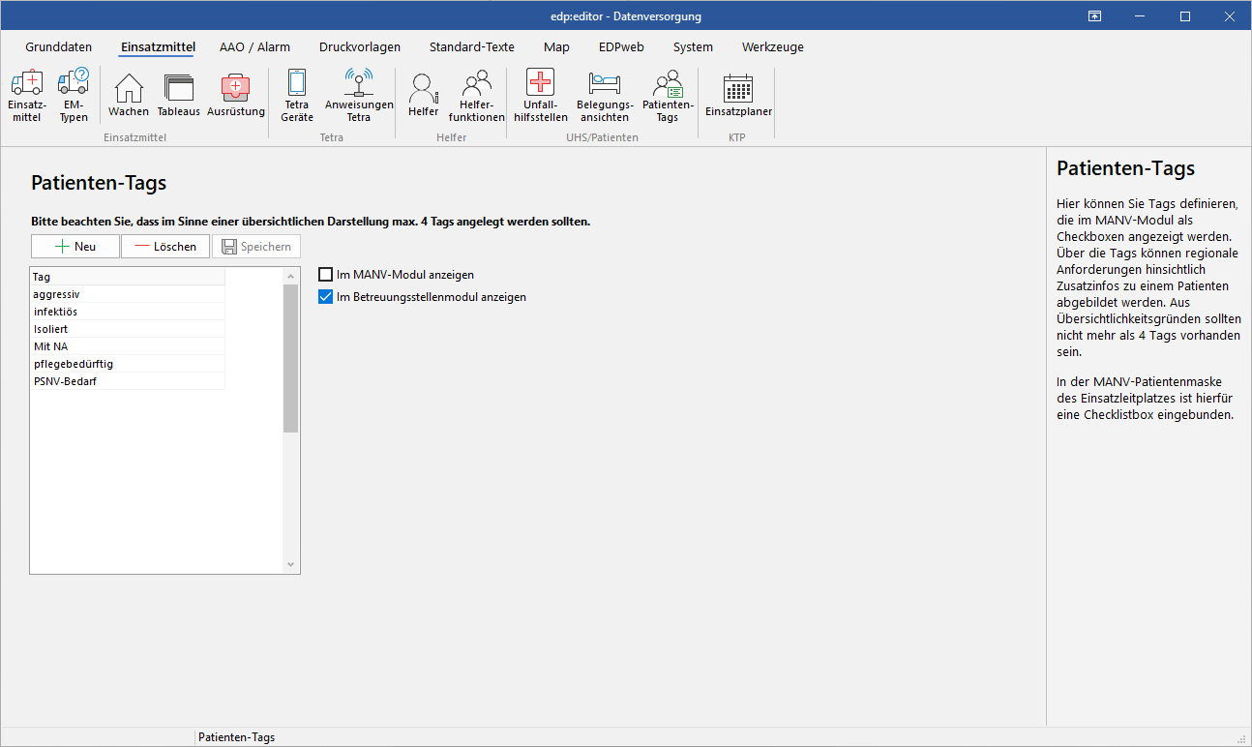
Task: Select the 'infektiös' tag in list
Action: point(56,312)
